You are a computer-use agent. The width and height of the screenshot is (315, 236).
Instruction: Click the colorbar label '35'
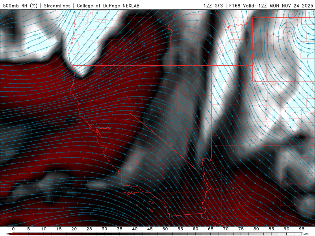click(120, 229)
